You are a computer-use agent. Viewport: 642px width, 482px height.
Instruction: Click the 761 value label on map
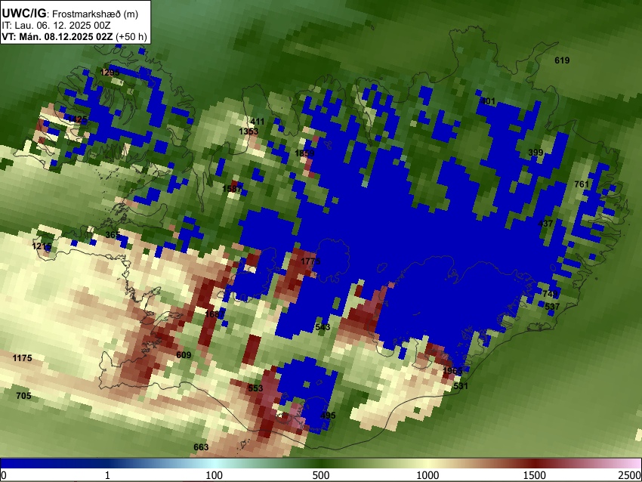(582, 184)
